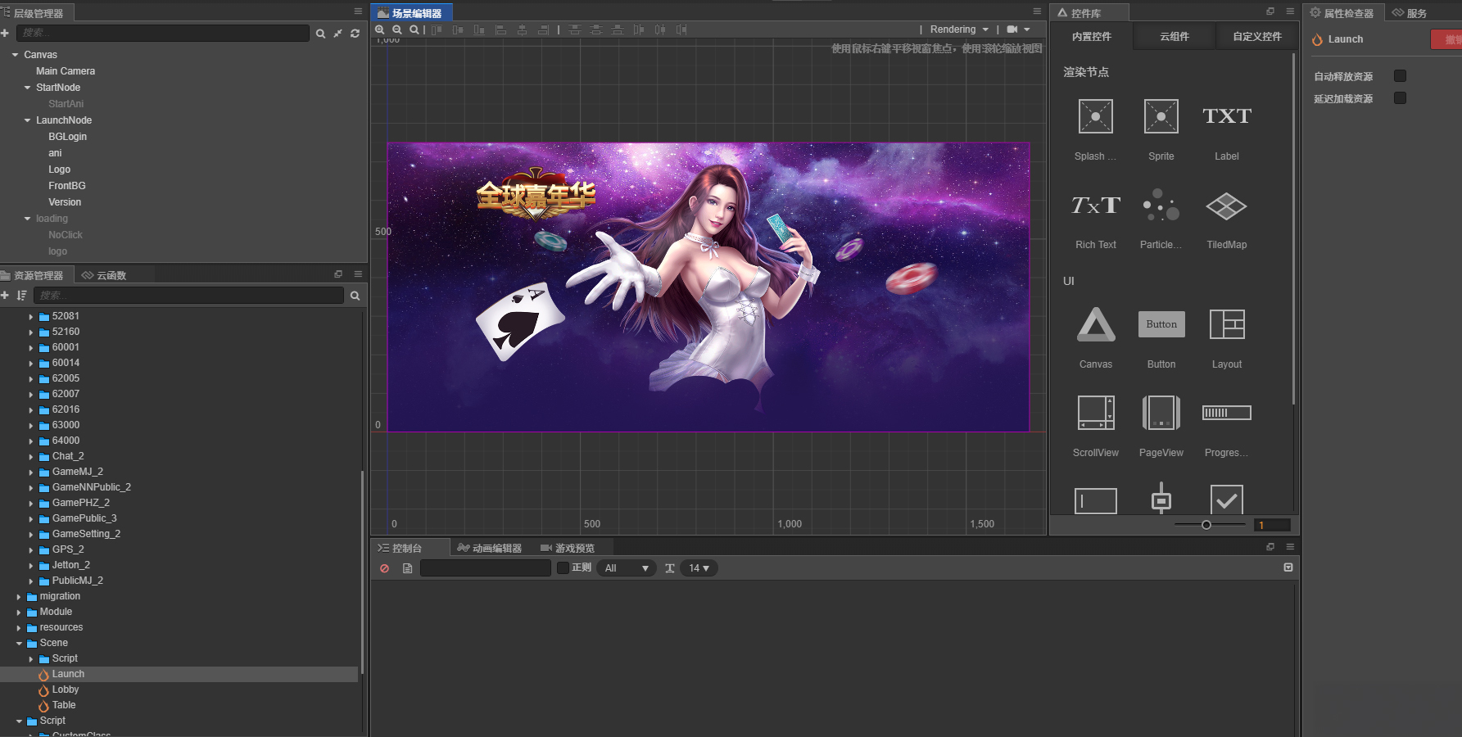Toggle console collapse-logs button at right
Image resolution: width=1462 pixels, height=737 pixels.
tap(1288, 567)
